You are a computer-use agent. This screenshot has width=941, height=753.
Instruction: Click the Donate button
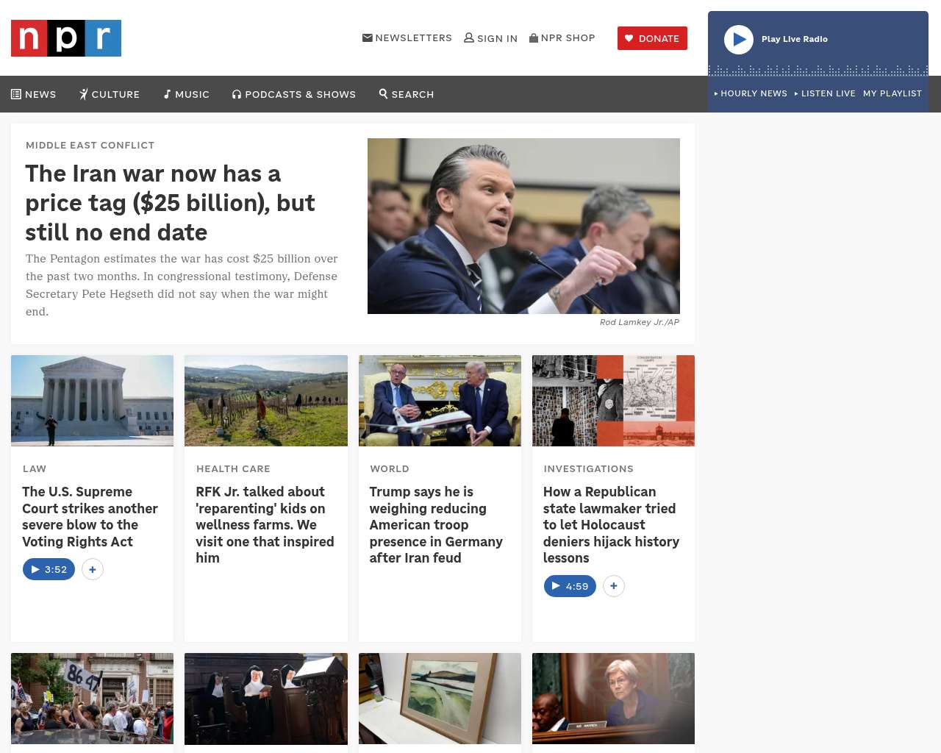(x=652, y=38)
